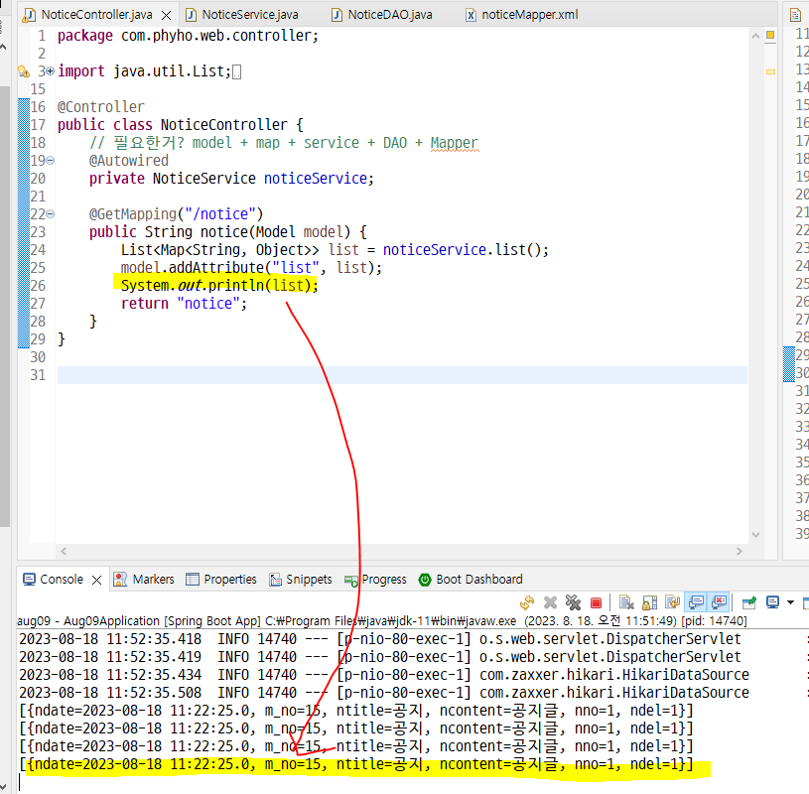Screen dimensions: 809x794
Task: Collapse the notice method at line 22
Action: (50, 213)
